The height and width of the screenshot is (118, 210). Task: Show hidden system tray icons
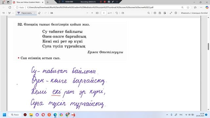(x=167, y=115)
